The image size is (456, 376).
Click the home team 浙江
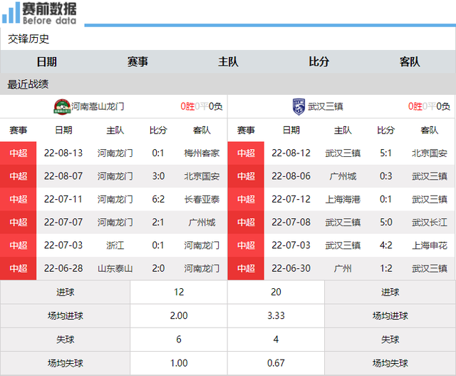click(x=115, y=245)
